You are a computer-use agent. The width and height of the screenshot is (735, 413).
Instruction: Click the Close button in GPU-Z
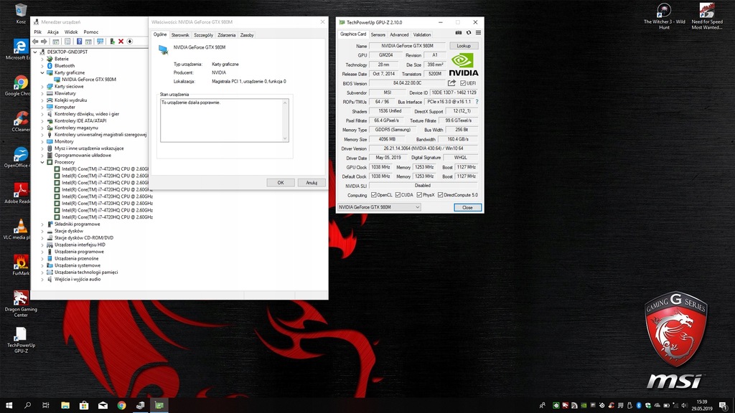point(467,207)
